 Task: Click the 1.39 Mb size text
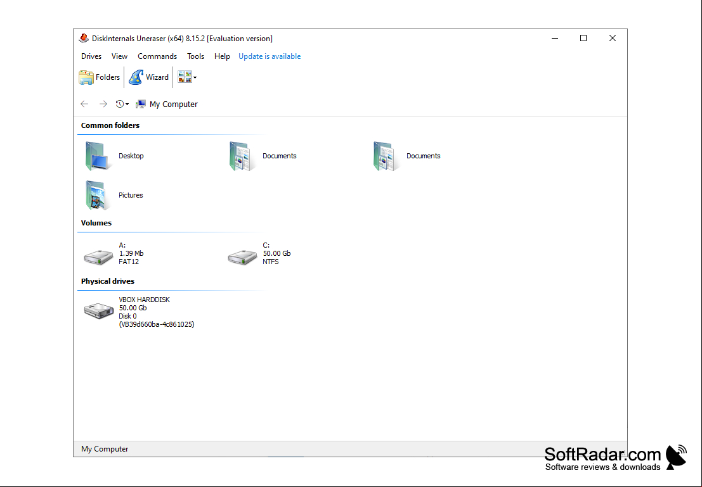[131, 253]
